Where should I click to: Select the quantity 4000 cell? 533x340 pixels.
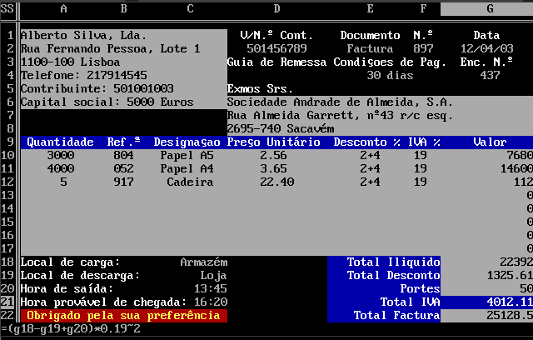point(66,169)
